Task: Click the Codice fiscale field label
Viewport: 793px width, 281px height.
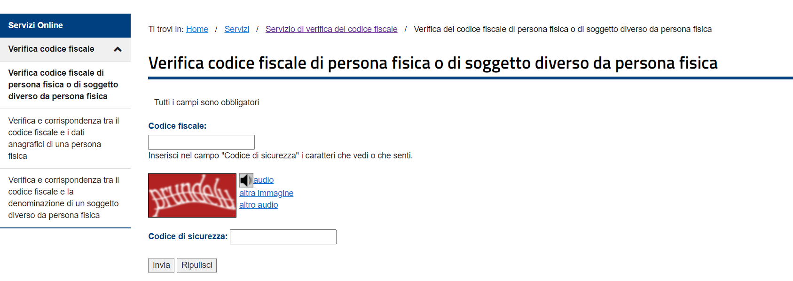Action: 177,126
